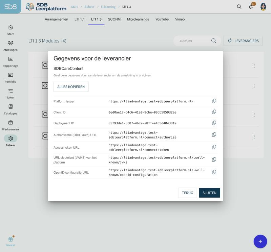This screenshot has height=252, width=271.
Task: Follow the E-learning breadcrumb link
Action: coord(108,7)
